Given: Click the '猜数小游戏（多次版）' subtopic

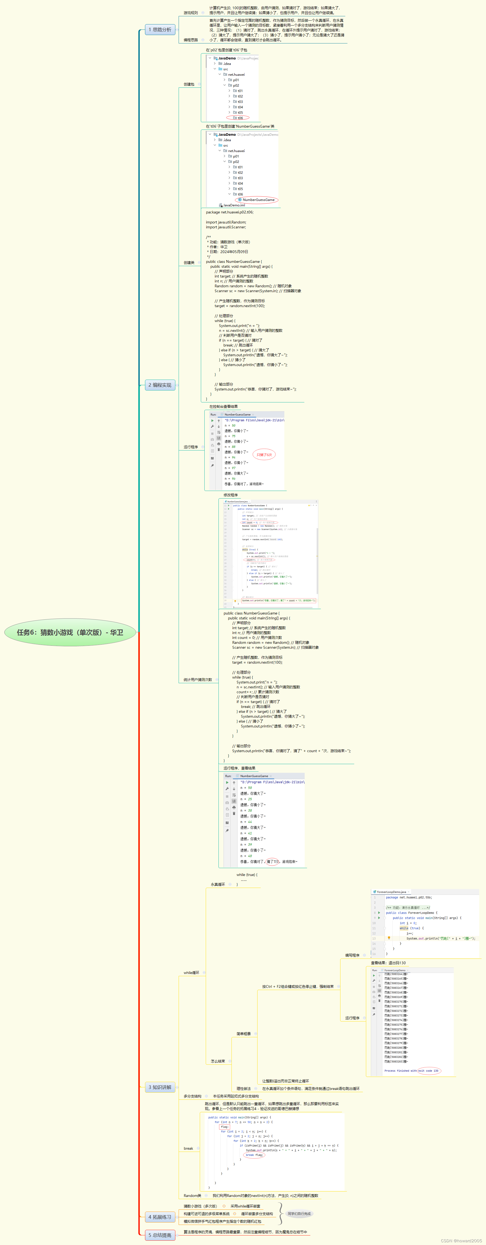Looking at the screenshot, I should pyautogui.click(x=200, y=1206).
